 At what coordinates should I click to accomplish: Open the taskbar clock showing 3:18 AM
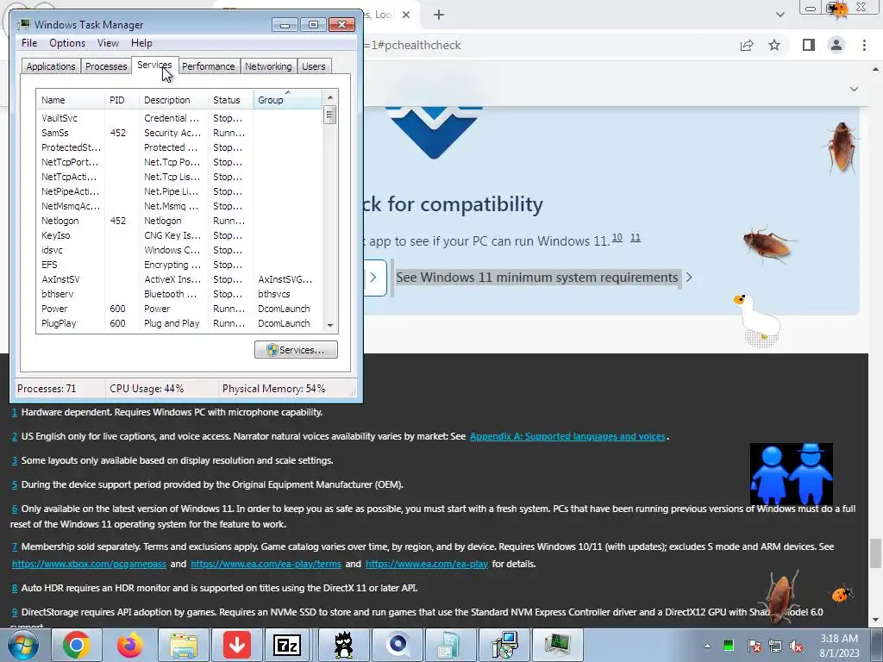click(x=839, y=646)
